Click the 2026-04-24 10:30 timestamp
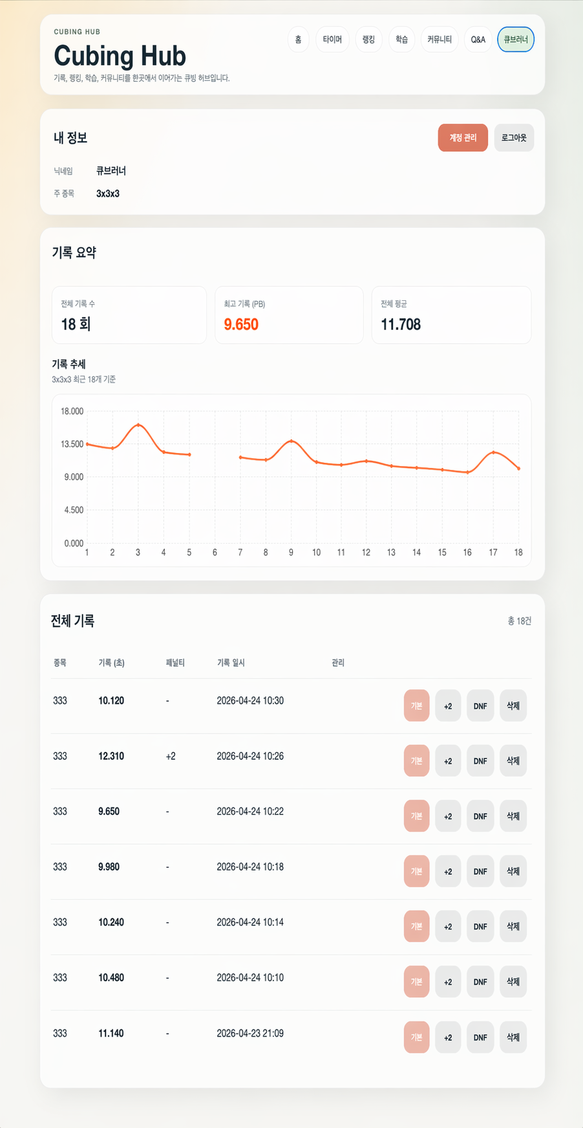Viewport: 583px width, 1128px height. pos(250,701)
